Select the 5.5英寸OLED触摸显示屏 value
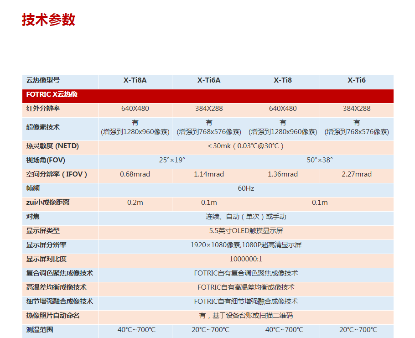Screen dimensions: 415x338 pos(246,231)
